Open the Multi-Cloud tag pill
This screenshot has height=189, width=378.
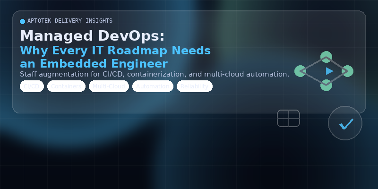(109, 86)
